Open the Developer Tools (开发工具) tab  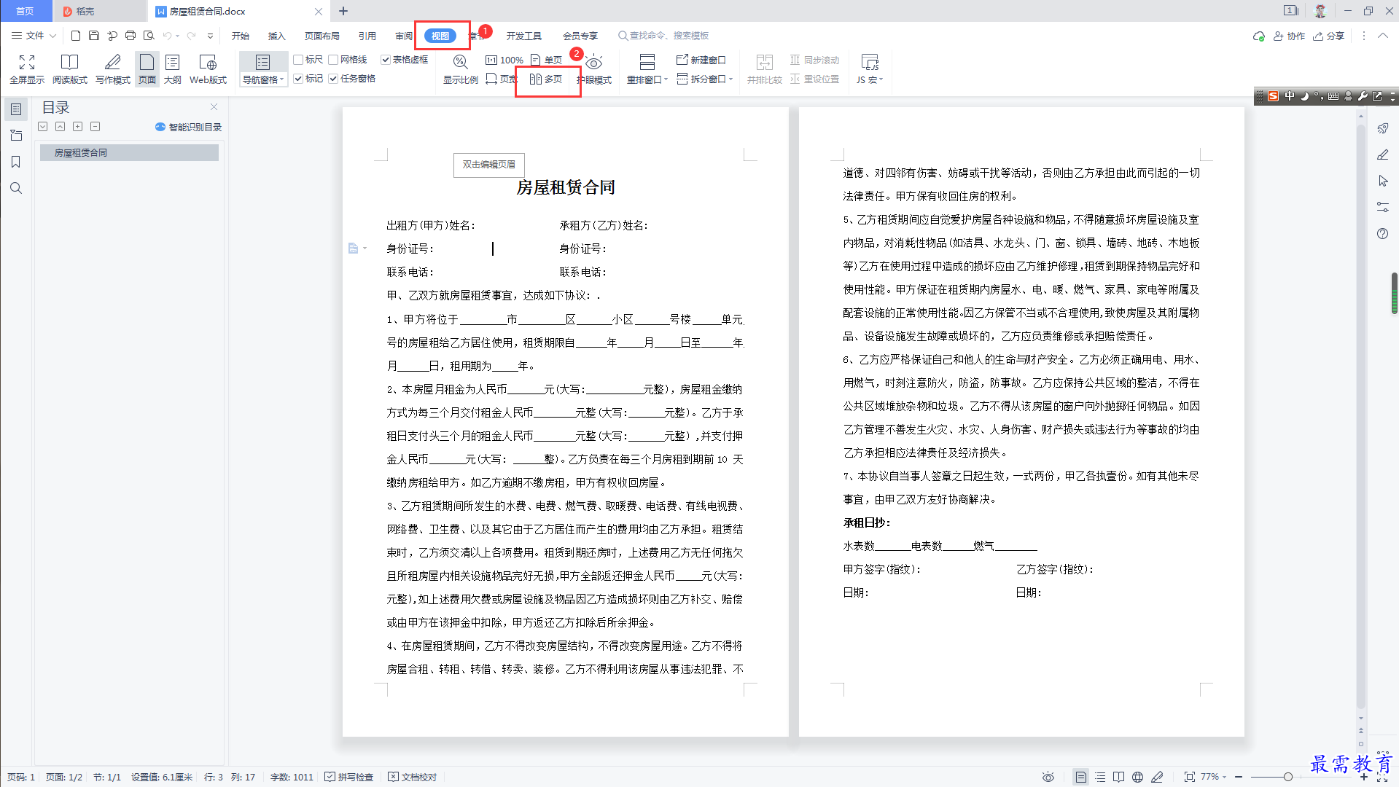[524, 36]
